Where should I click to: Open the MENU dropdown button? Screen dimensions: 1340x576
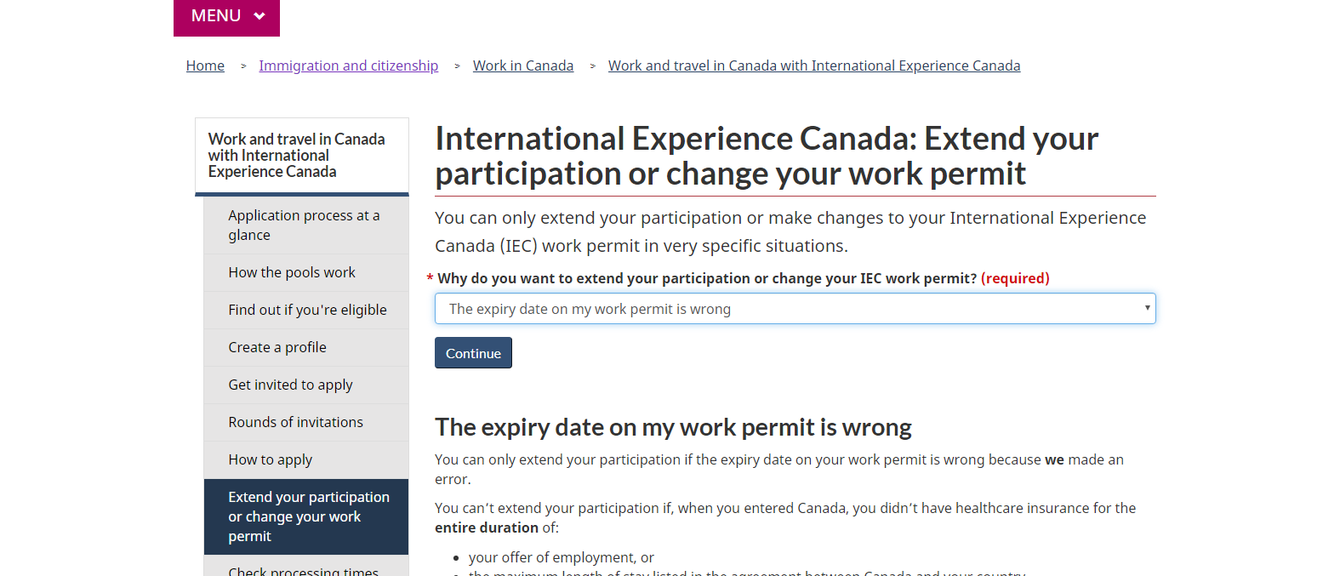coord(226,17)
